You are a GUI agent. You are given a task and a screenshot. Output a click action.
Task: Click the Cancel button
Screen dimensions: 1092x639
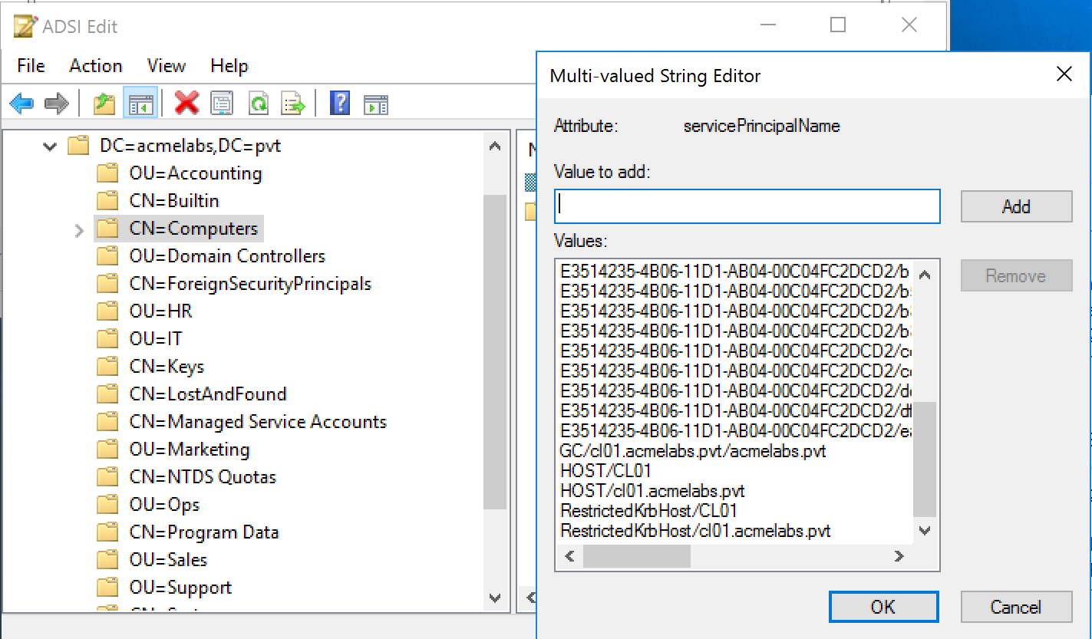pyautogui.click(x=1015, y=607)
